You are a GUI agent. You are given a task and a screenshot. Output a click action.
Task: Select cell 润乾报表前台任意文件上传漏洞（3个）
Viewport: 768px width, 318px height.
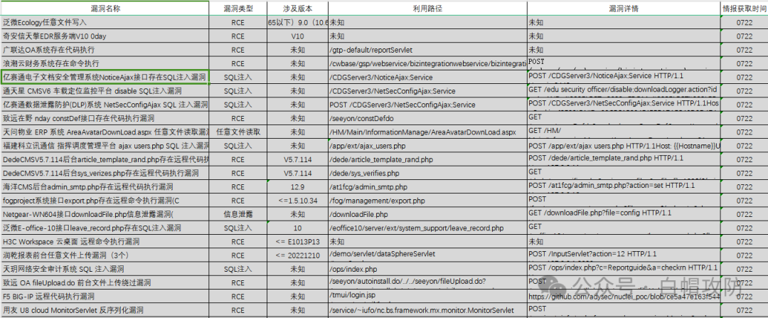click(105, 255)
